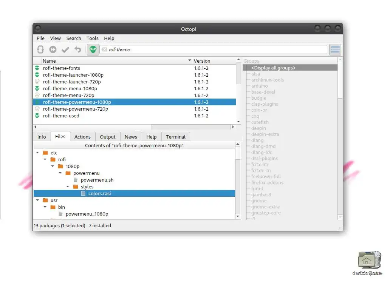Switch to the Actions tab
This screenshot has width=387, height=290.
82,137
